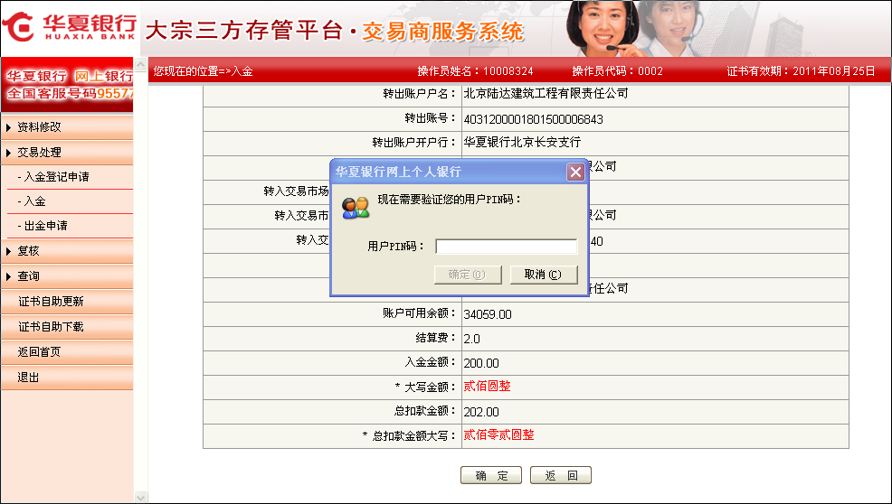This screenshot has width=892, height=504.
Task: Open 证书自助下载 menu item
Action: pyautogui.click(x=52, y=327)
